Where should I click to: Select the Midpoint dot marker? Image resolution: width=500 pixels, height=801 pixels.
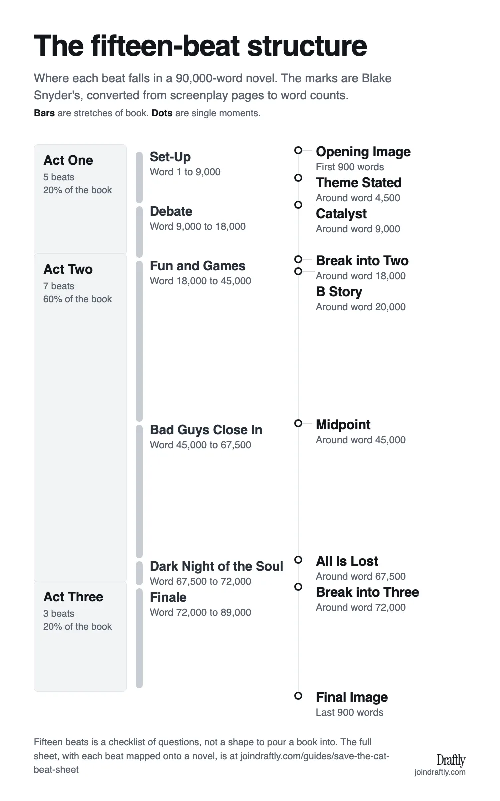[298, 423]
